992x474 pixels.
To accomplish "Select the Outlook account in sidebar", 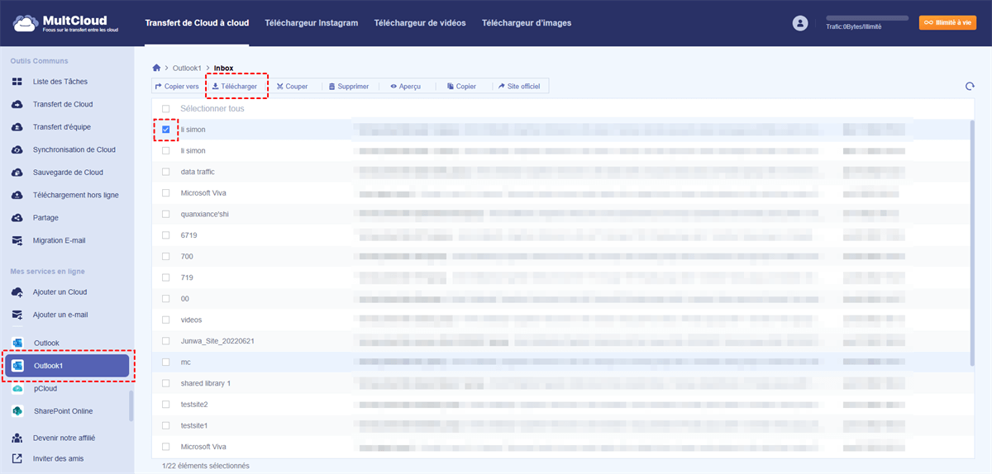I will click(x=46, y=343).
